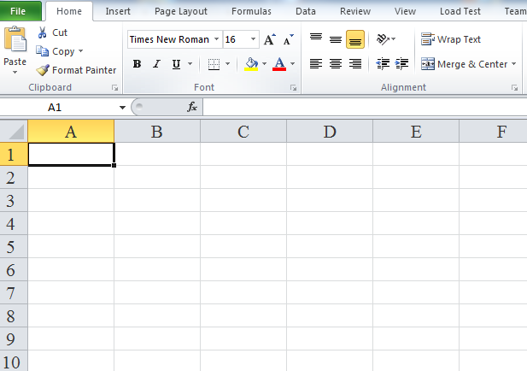Open the font name dropdown
This screenshot has width=527, height=371.
tap(217, 39)
